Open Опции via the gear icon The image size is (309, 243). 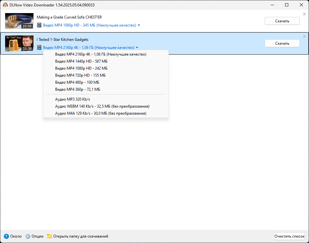(28, 236)
